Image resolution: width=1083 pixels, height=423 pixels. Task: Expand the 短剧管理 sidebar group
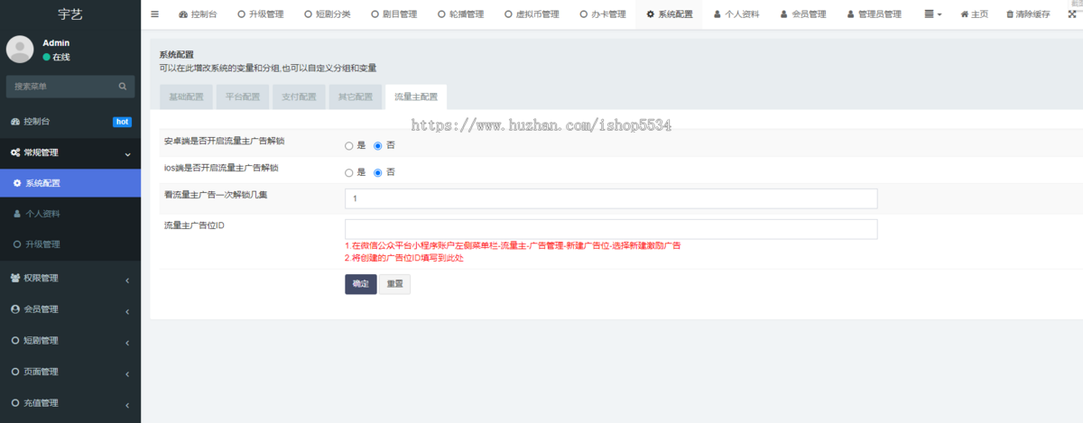coord(70,341)
